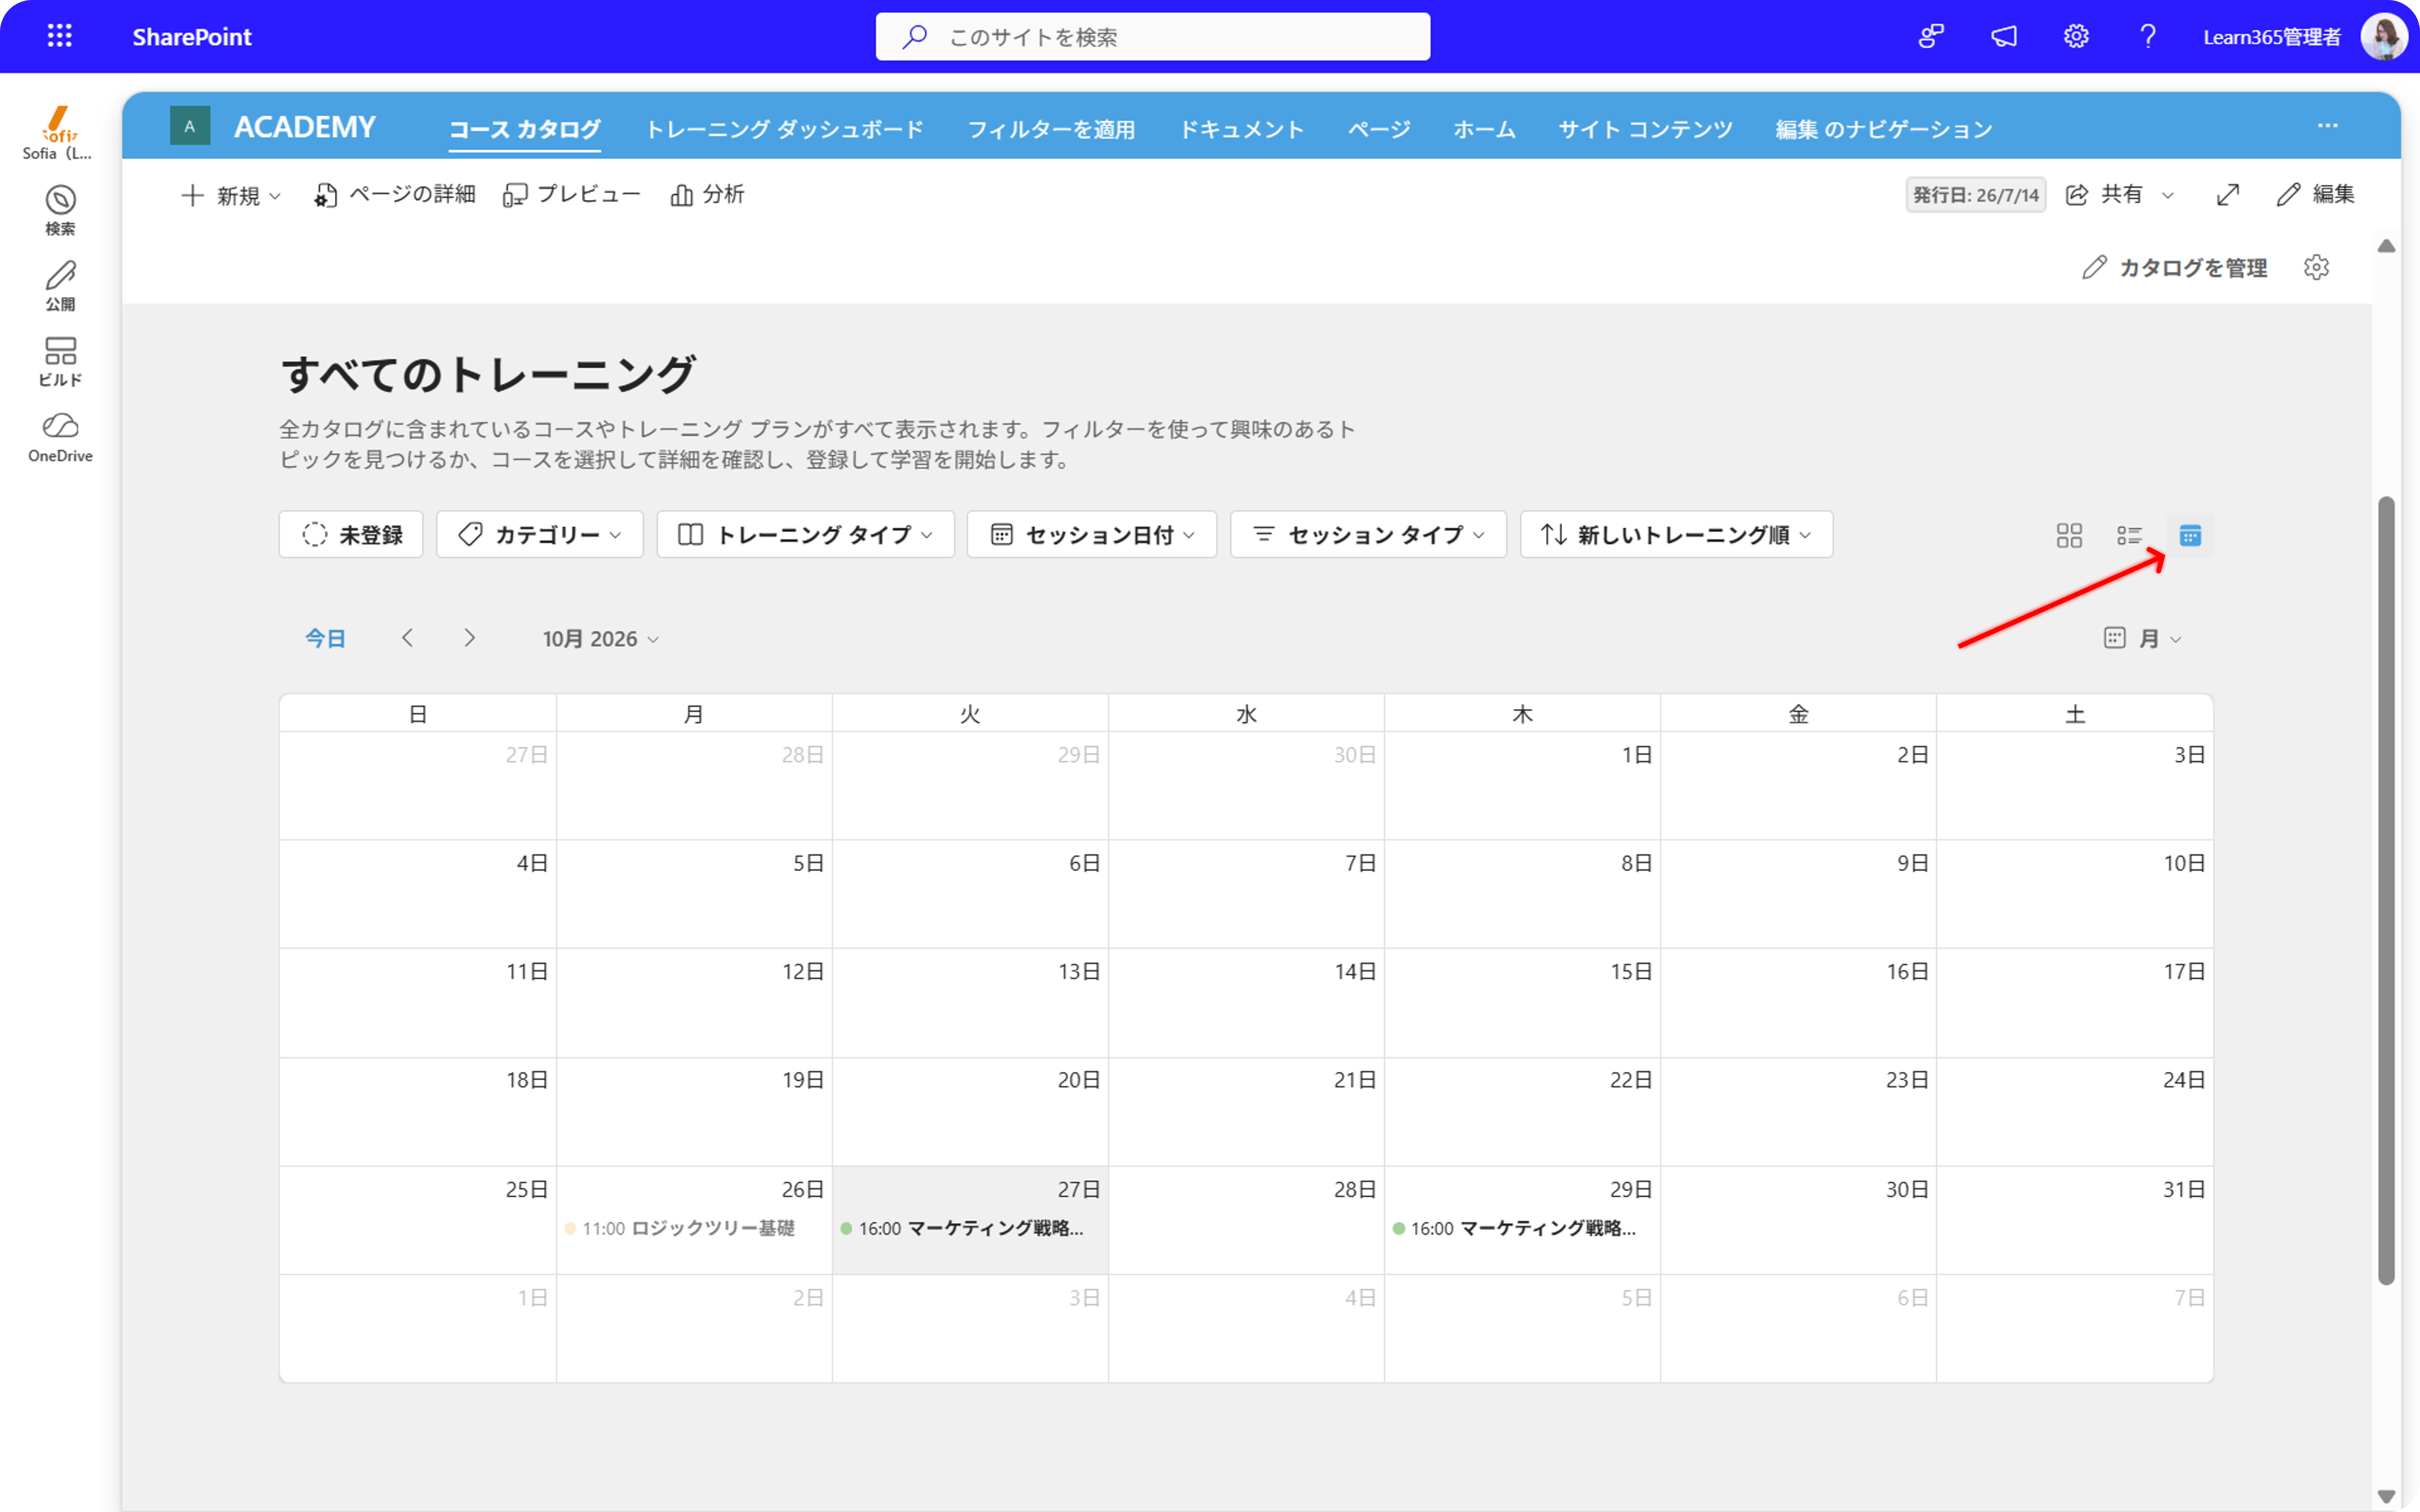The width and height of the screenshot is (2420, 1512).
Task: Open 公開 in the left rail
Action: (x=60, y=286)
